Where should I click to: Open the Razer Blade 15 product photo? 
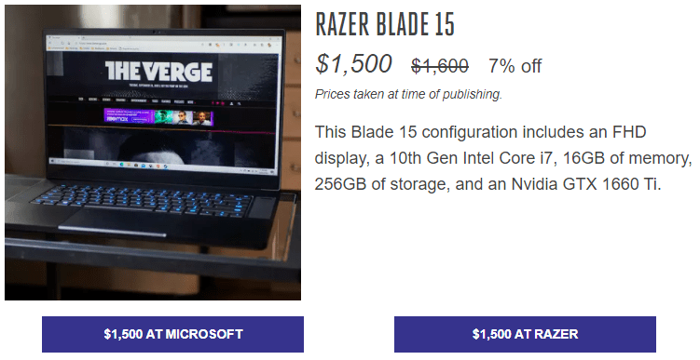point(153,153)
